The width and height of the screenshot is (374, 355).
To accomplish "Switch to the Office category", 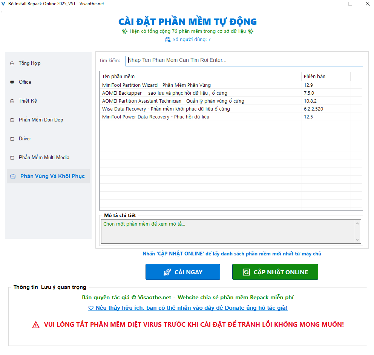I will 48,82.
